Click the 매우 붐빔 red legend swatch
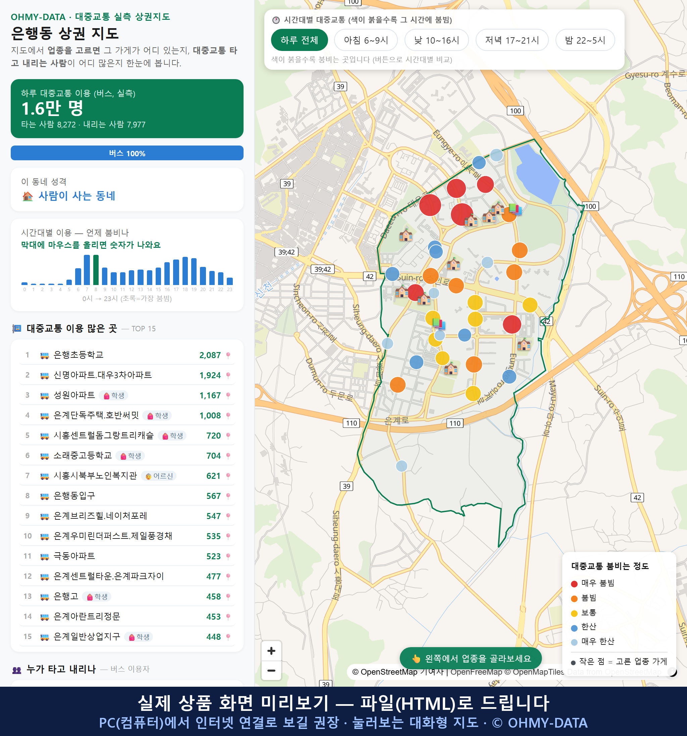687x736 pixels. click(x=574, y=584)
